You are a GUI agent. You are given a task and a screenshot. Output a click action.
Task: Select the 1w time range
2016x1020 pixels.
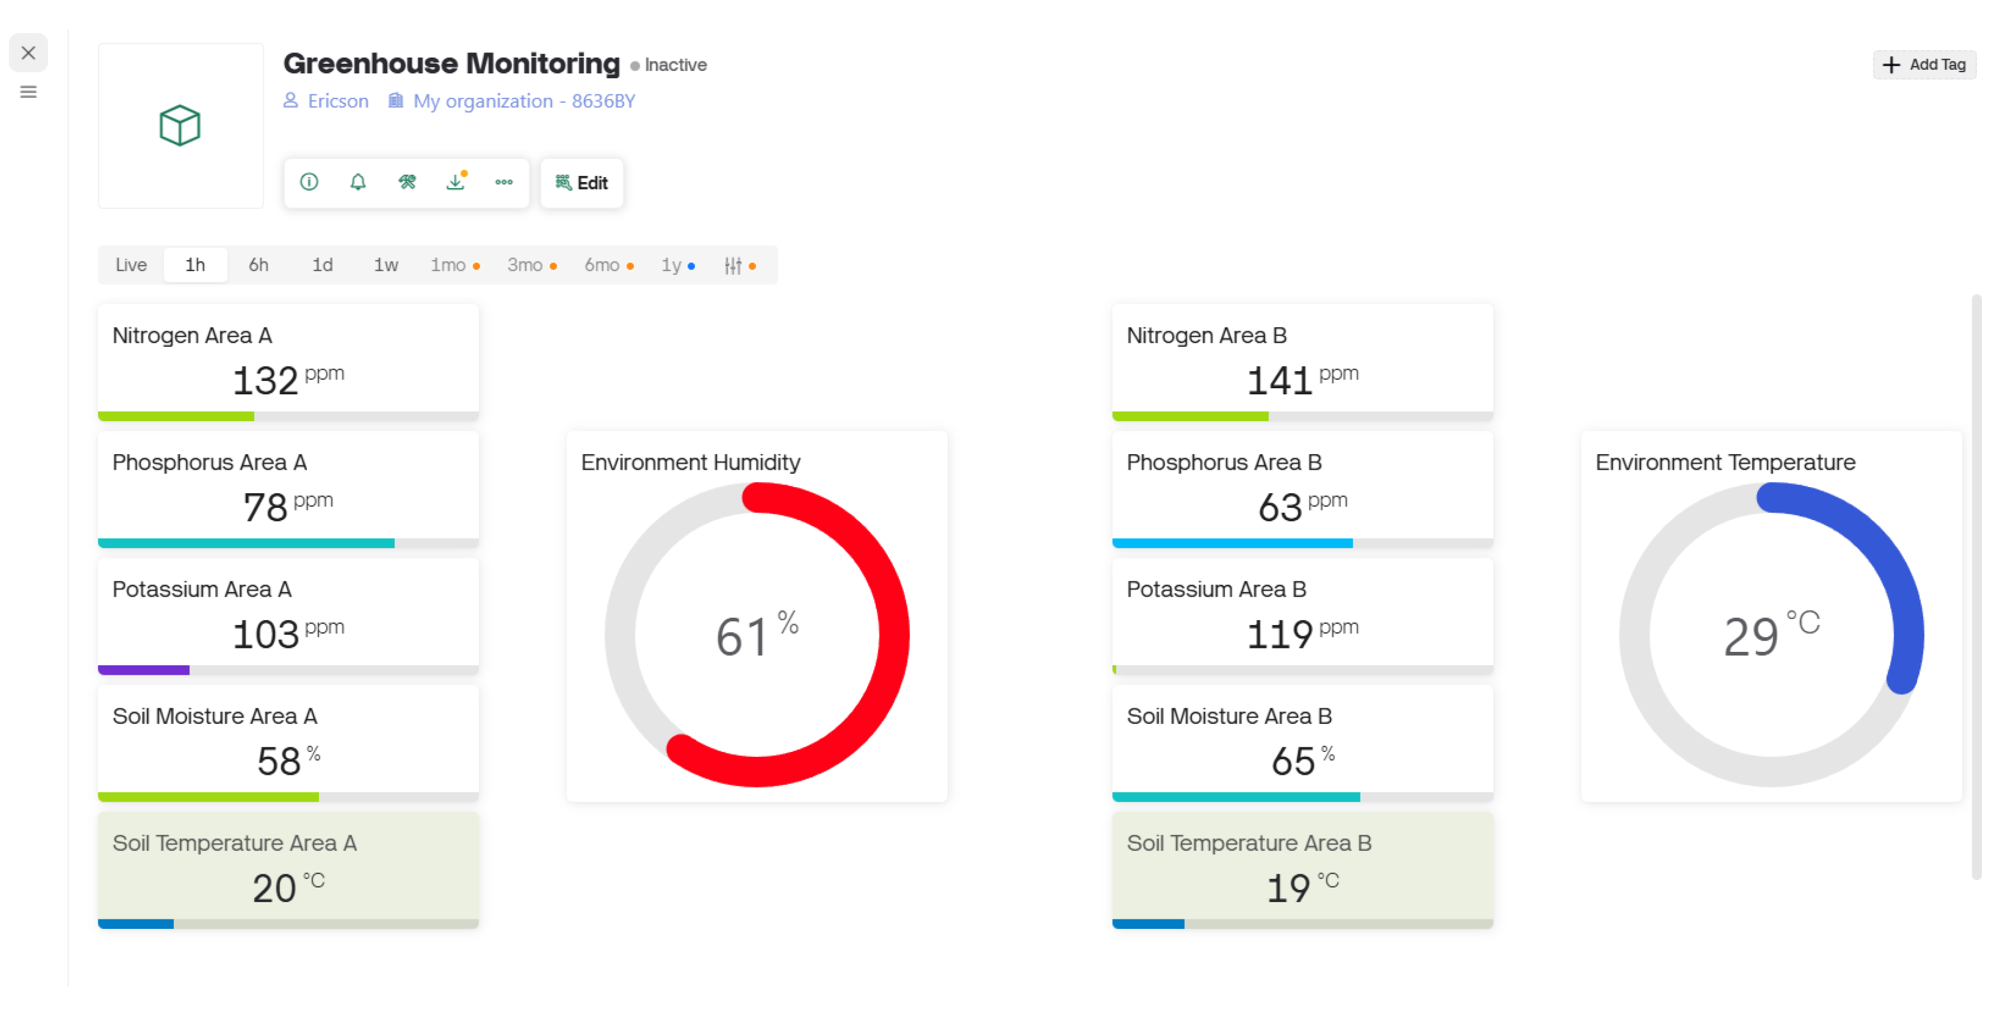[386, 265]
